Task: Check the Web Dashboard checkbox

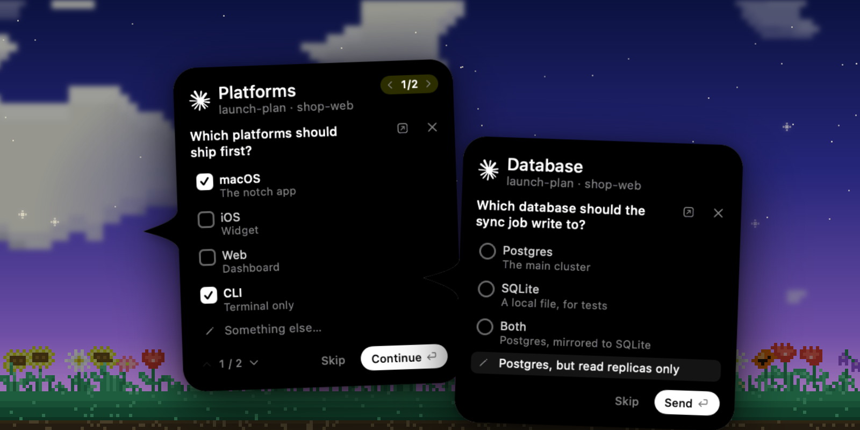Action: (207, 257)
